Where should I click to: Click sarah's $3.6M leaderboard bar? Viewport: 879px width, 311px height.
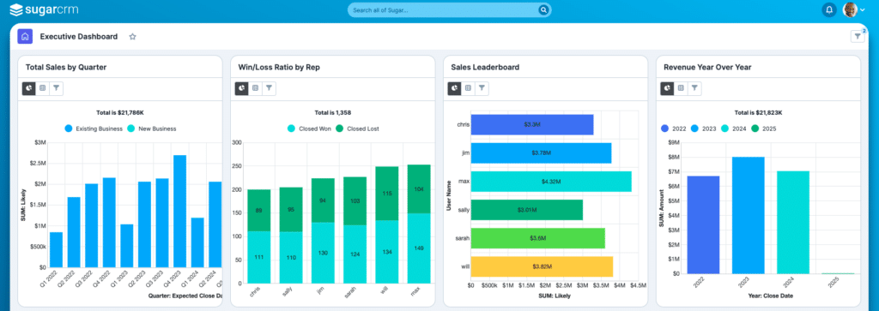click(537, 238)
